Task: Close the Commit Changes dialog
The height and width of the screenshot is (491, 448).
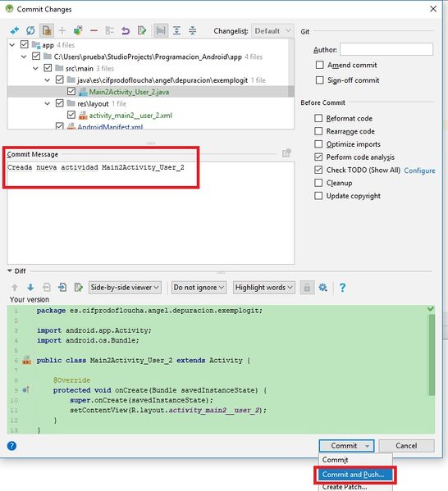Action: tap(433, 9)
